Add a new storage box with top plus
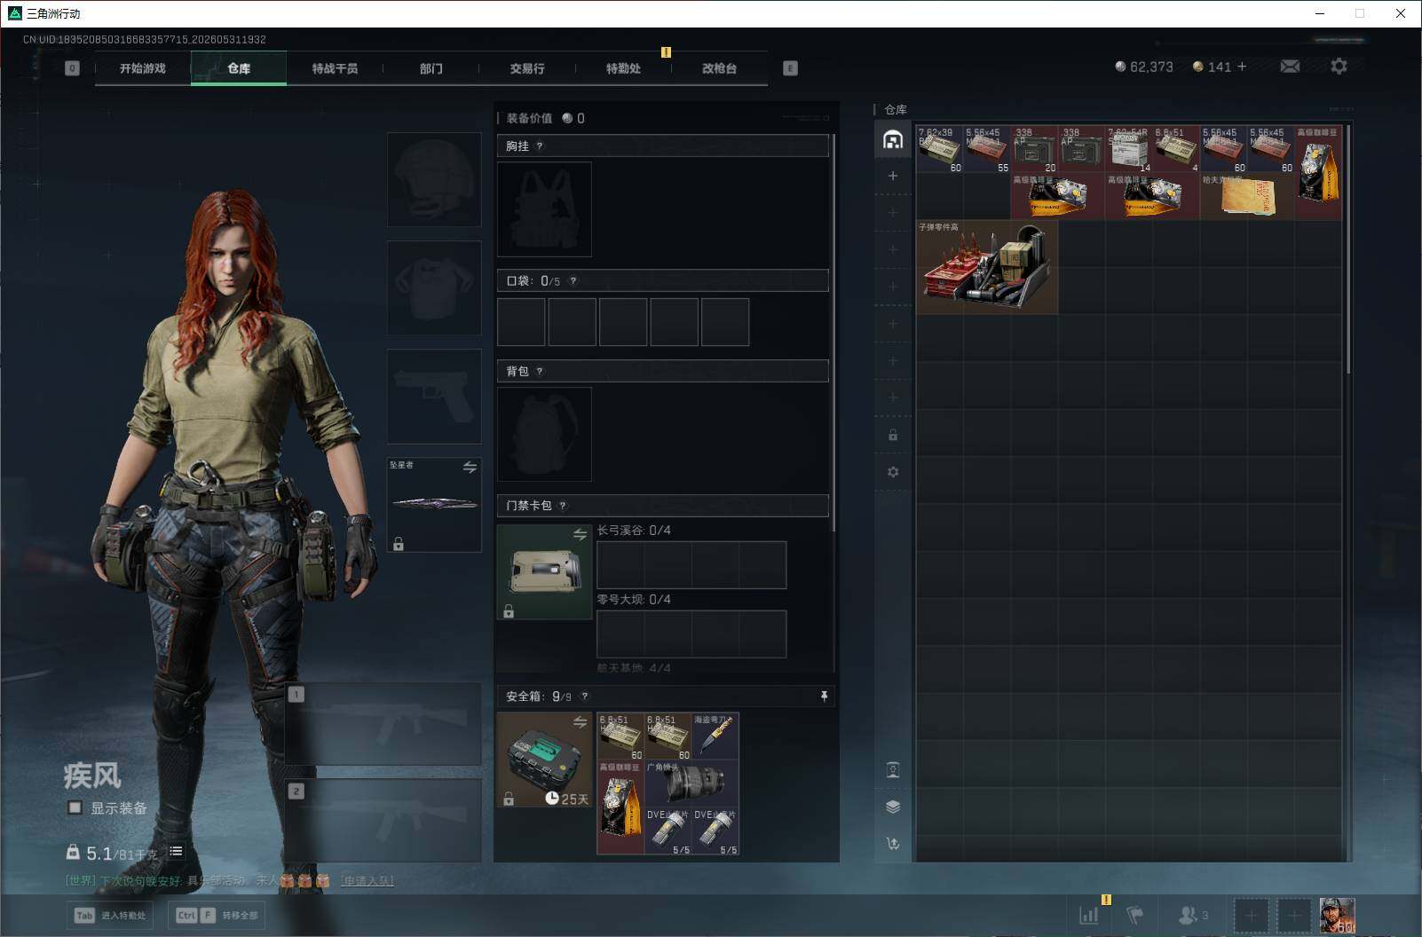The image size is (1422, 937). click(x=893, y=176)
